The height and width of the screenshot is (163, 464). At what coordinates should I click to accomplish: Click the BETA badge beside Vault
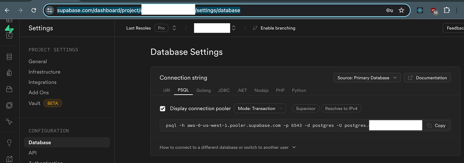(53, 103)
